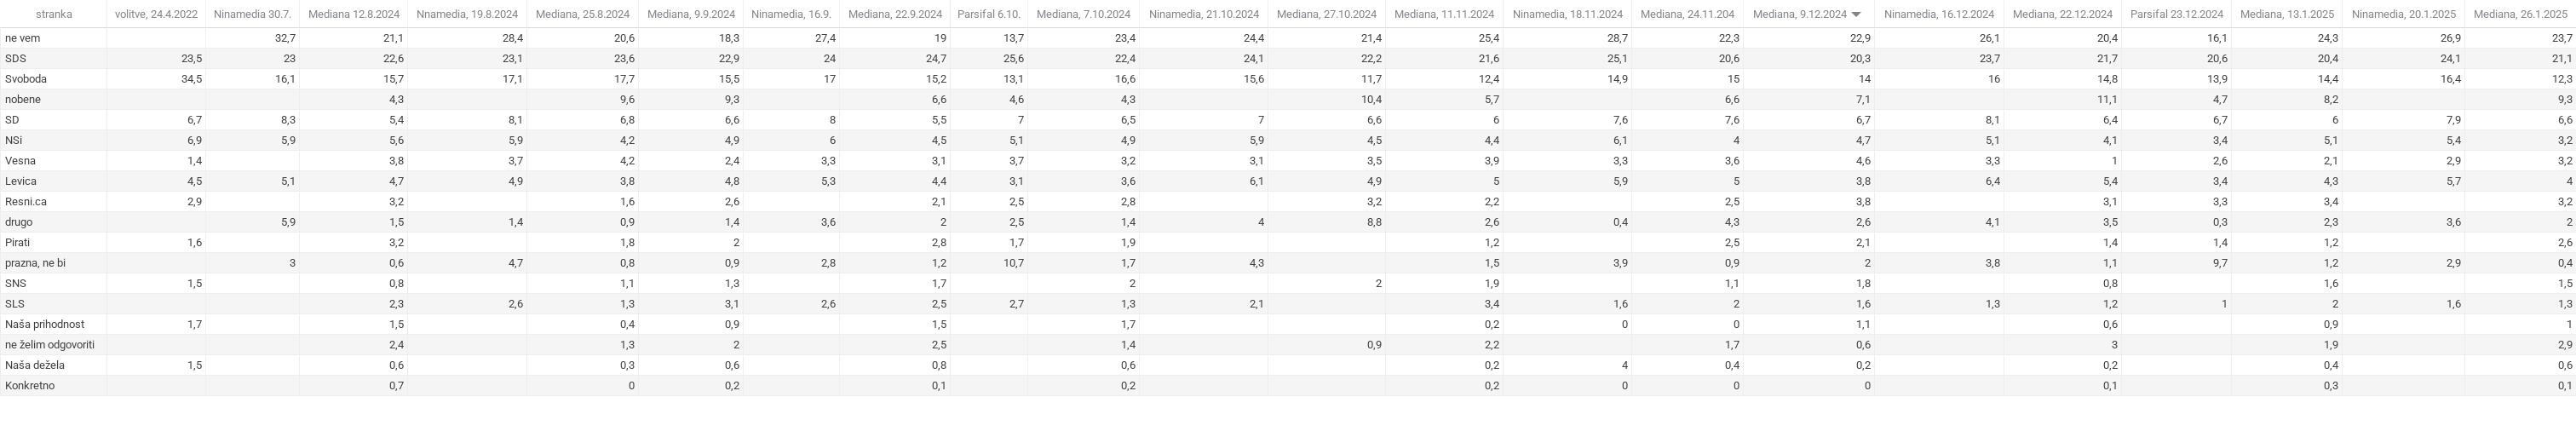Viewport: 2576px width, 437px height.
Task: Sort by Parsifal 6.10. column header
Action: point(988,15)
